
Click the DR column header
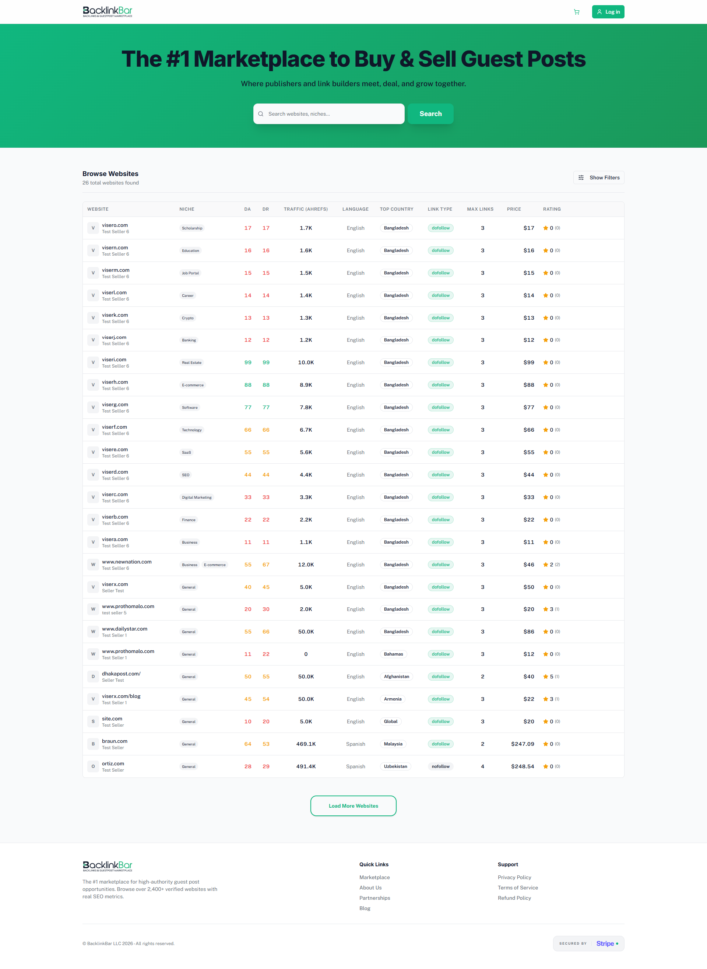pos(266,209)
